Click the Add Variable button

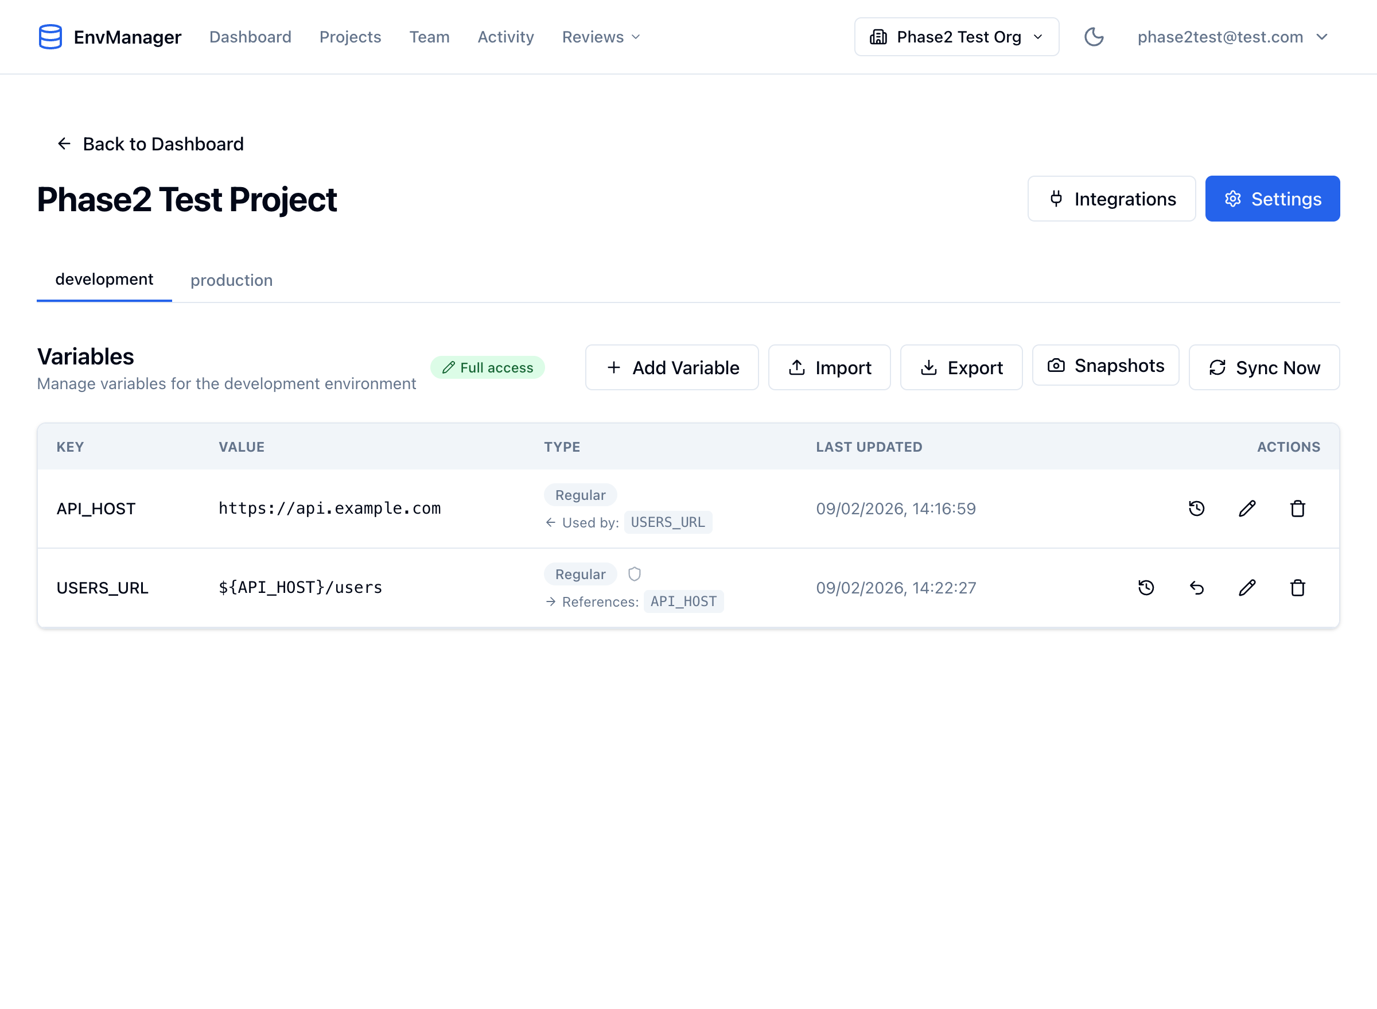click(672, 368)
